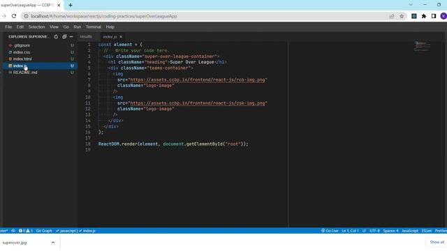Screen dimensions: 447x251
Task: Click the Super Over League heading text
Action: coord(192,62)
